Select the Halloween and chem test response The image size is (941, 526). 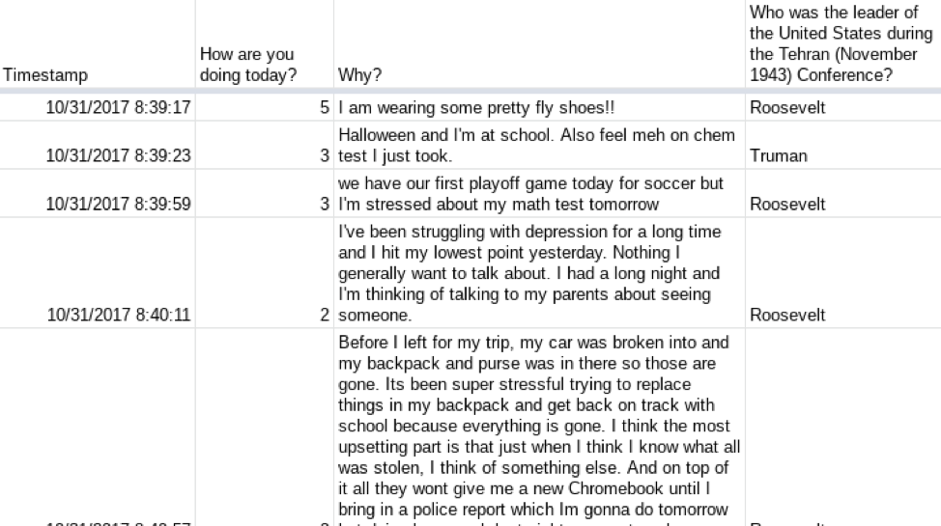pos(539,145)
